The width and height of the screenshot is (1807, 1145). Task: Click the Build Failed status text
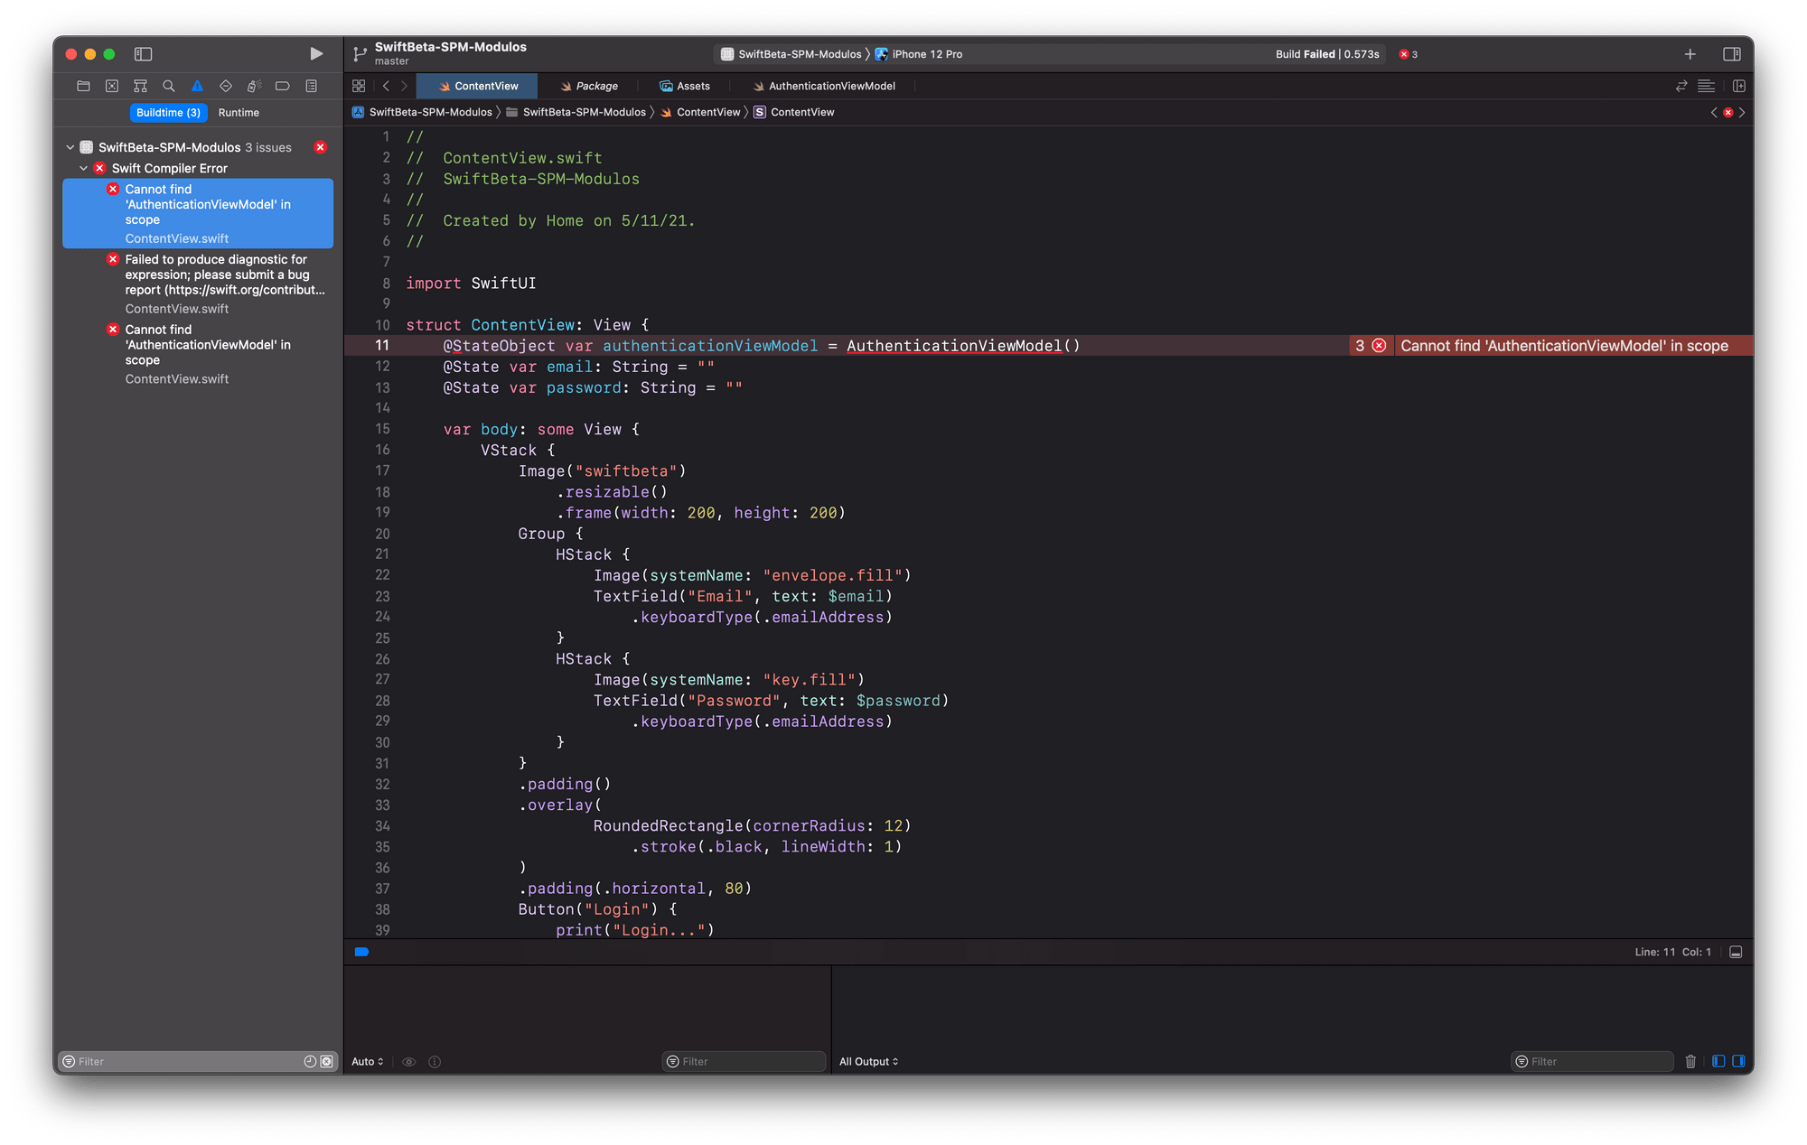point(1327,54)
